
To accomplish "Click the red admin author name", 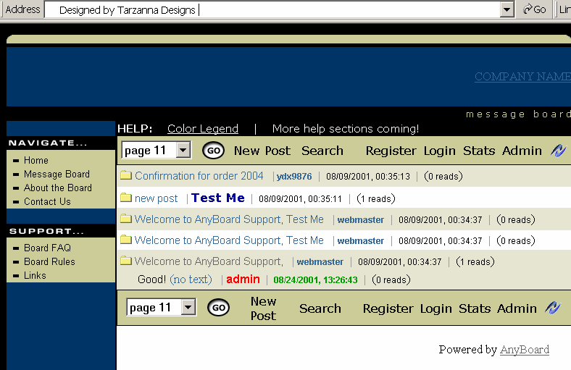I will pyautogui.click(x=243, y=279).
